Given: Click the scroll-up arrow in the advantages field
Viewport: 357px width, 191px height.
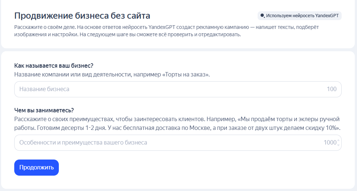Looking at the screenshot, I should pyautogui.click(x=338, y=141).
